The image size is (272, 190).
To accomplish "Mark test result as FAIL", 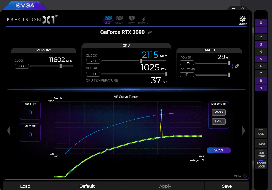I will coord(219,121).
